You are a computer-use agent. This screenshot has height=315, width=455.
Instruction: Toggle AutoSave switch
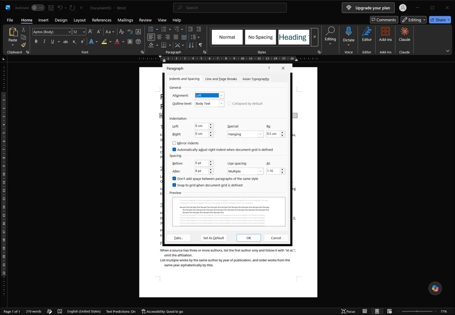(38, 8)
